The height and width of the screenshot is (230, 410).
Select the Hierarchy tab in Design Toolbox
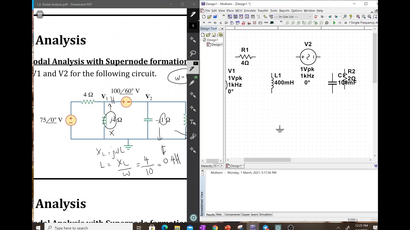(x=207, y=166)
